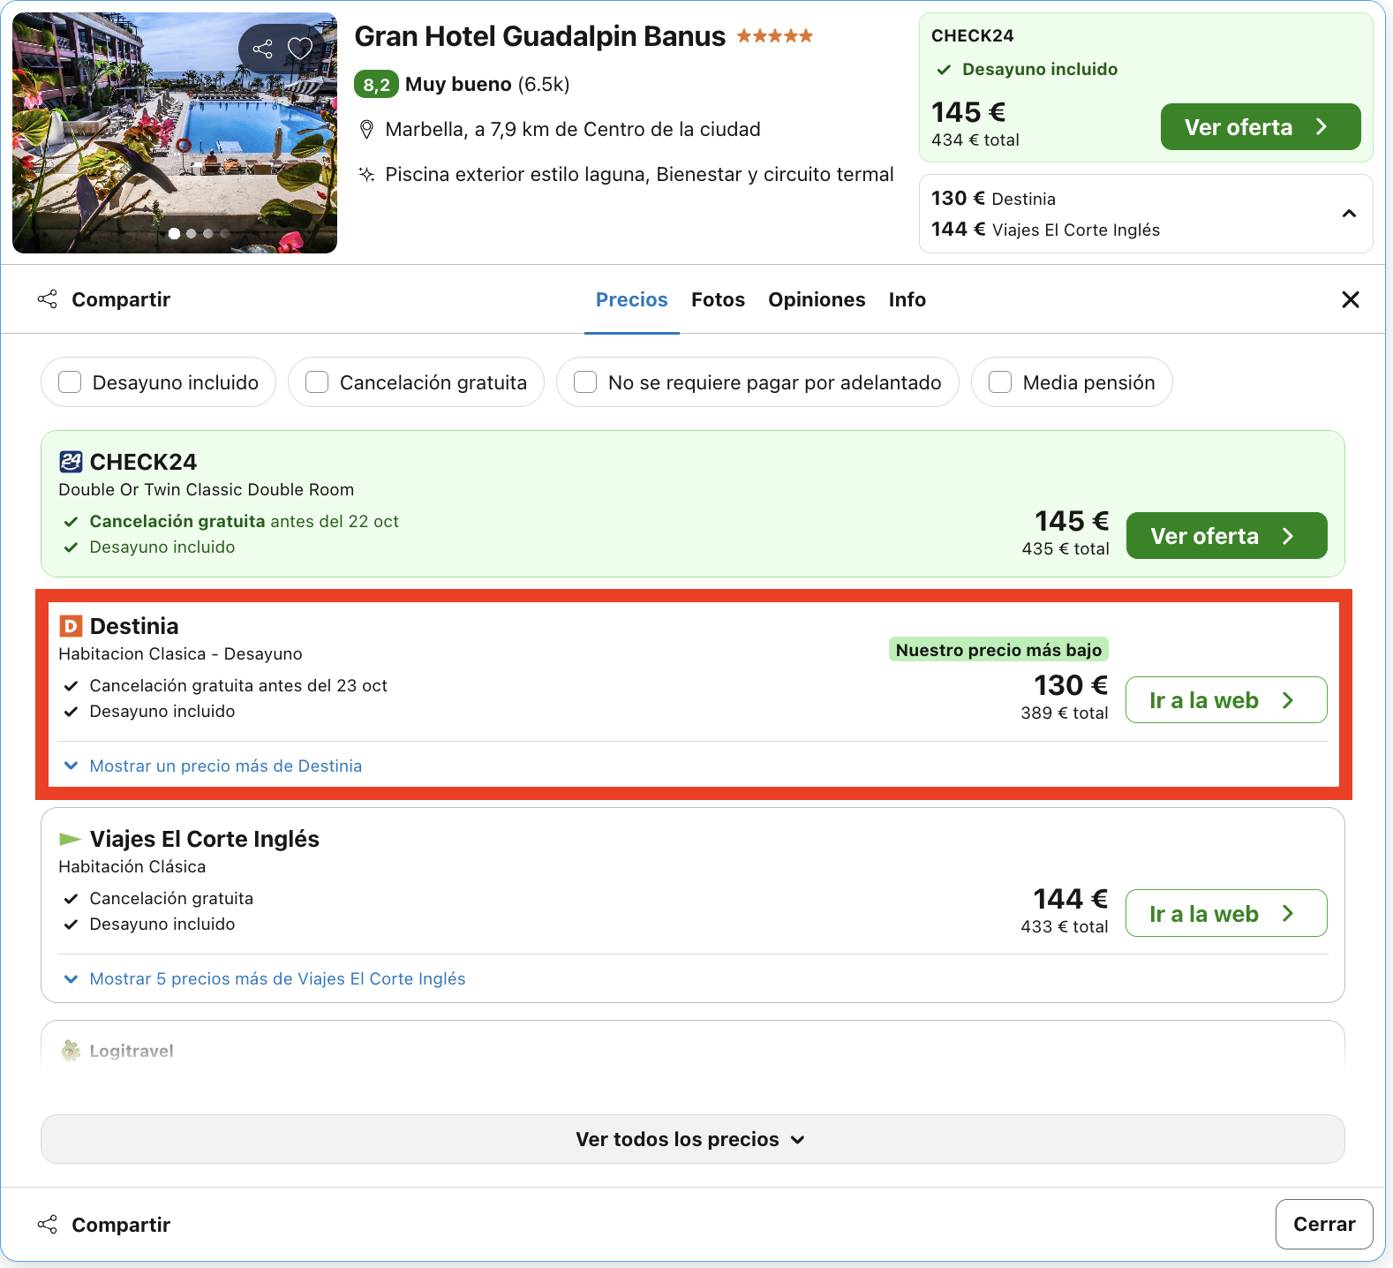Expand Ver todos los precios
Viewport: 1393px width, 1268px height.
tap(693, 1139)
